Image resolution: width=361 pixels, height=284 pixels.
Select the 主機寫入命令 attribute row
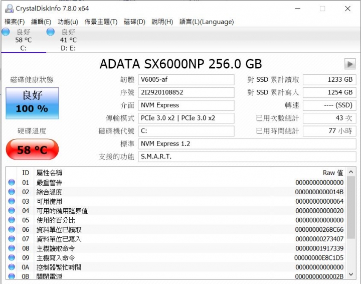(176, 258)
